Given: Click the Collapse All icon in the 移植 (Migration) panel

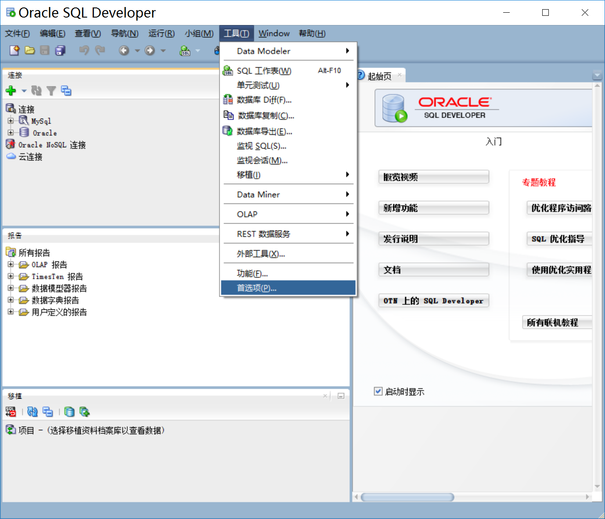Looking at the screenshot, I should [x=48, y=412].
